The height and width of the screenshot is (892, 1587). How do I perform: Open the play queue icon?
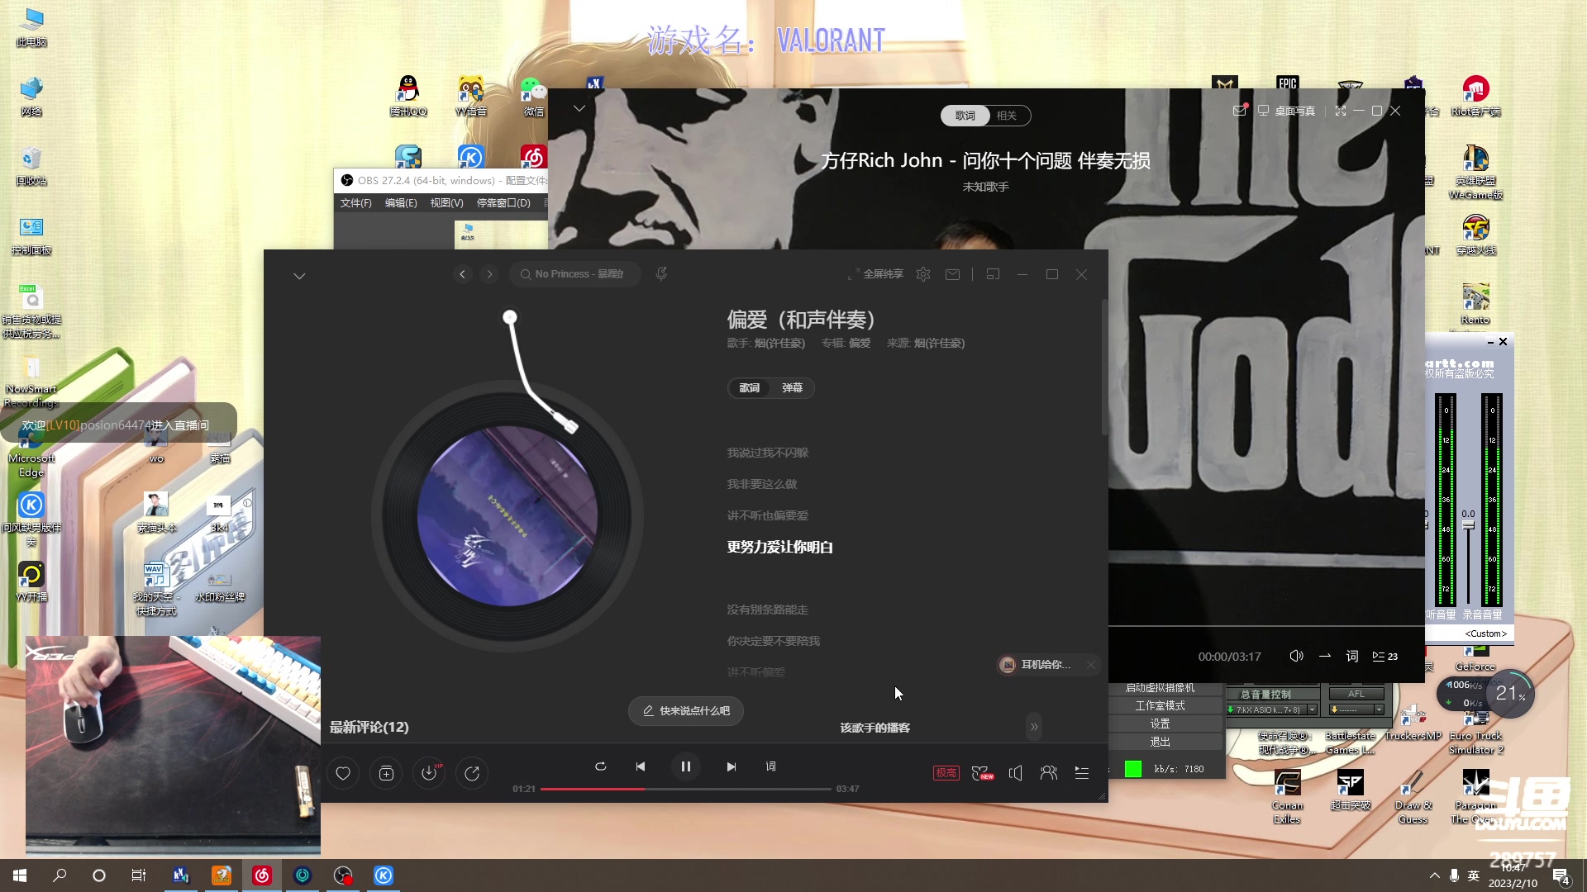1081,773
